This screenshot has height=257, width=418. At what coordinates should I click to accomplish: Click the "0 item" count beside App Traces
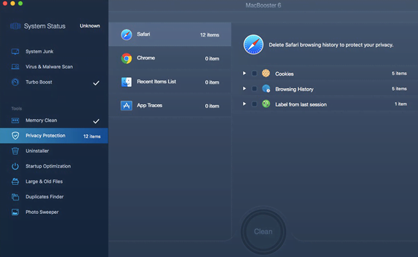point(212,106)
